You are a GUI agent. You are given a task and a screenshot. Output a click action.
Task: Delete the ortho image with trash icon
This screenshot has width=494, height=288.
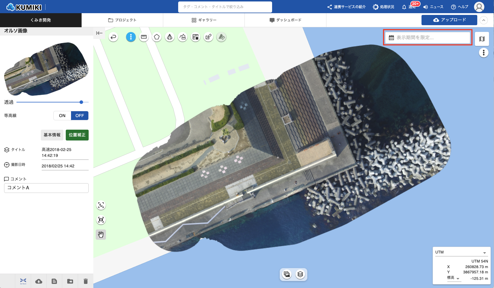(85, 281)
